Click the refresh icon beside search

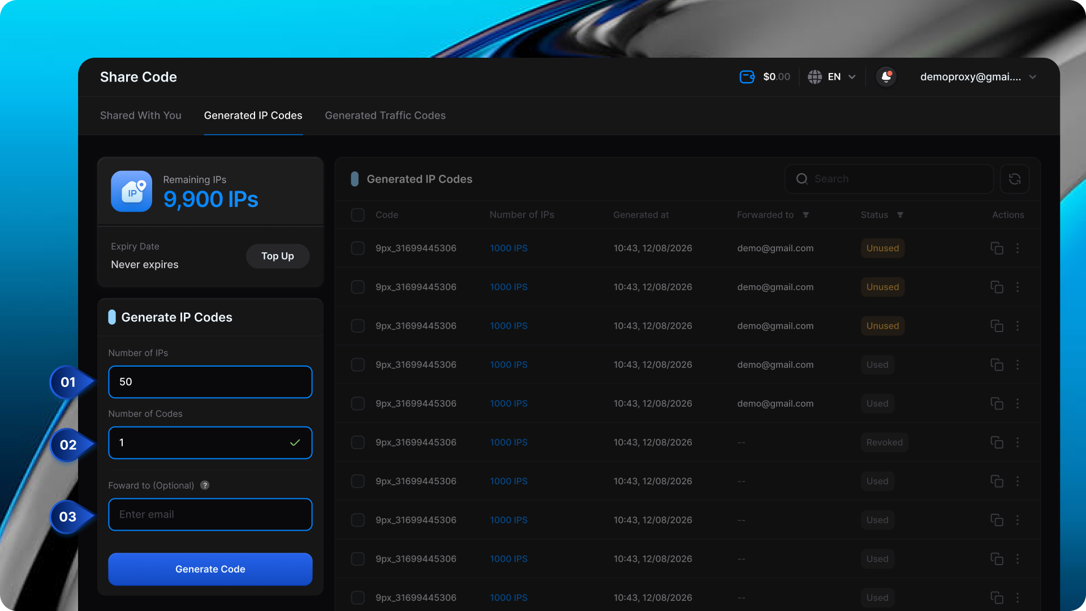coord(1014,179)
